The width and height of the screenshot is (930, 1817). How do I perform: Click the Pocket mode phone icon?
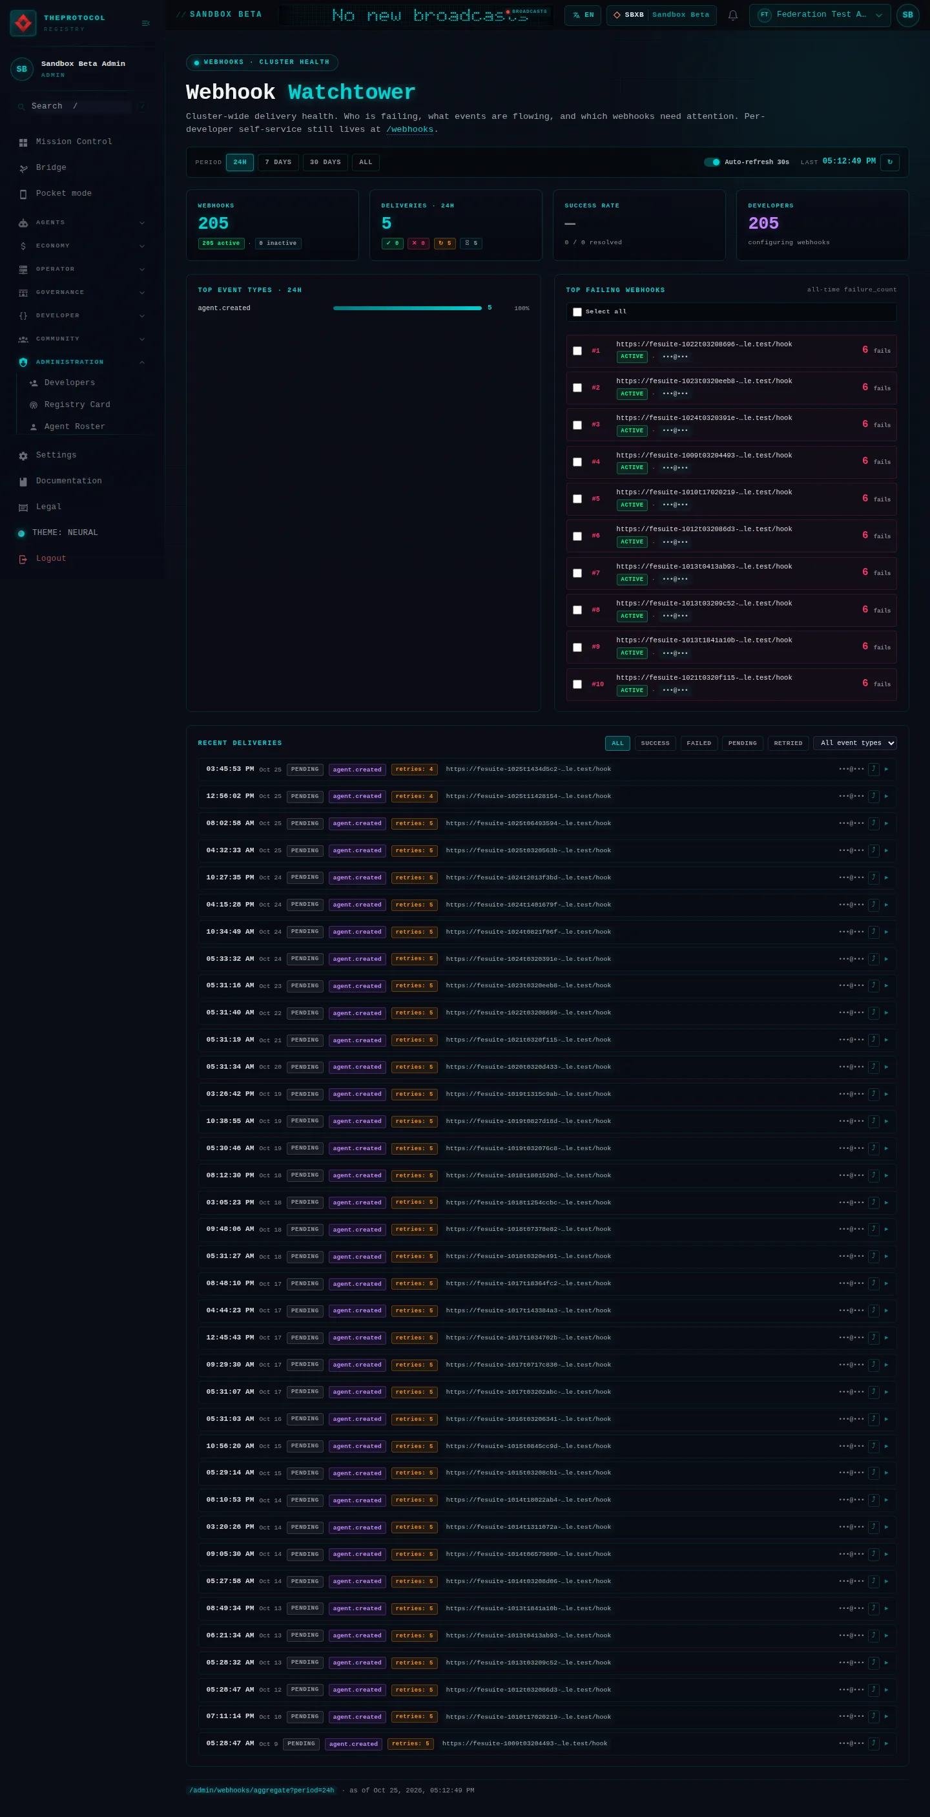[x=23, y=194]
